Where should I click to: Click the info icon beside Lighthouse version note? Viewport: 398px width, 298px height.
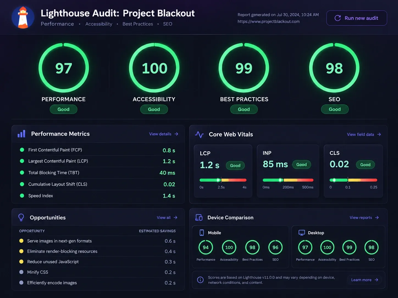click(200, 280)
